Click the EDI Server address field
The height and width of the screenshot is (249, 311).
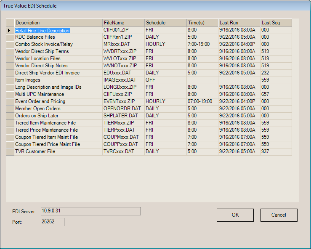[91, 211]
